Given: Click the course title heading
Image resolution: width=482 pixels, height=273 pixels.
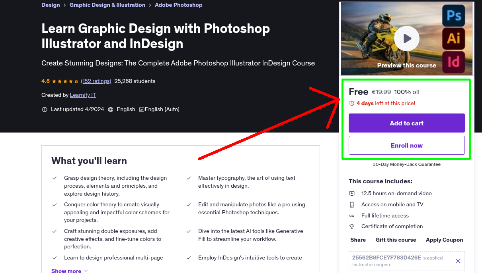Looking at the screenshot, I should tap(156, 36).
